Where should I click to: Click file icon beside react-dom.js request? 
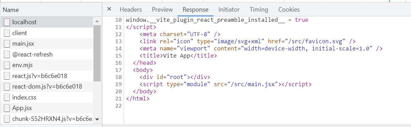point(6,86)
